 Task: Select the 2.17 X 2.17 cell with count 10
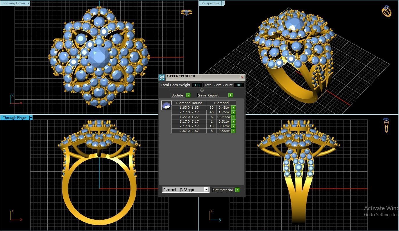click(x=189, y=126)
